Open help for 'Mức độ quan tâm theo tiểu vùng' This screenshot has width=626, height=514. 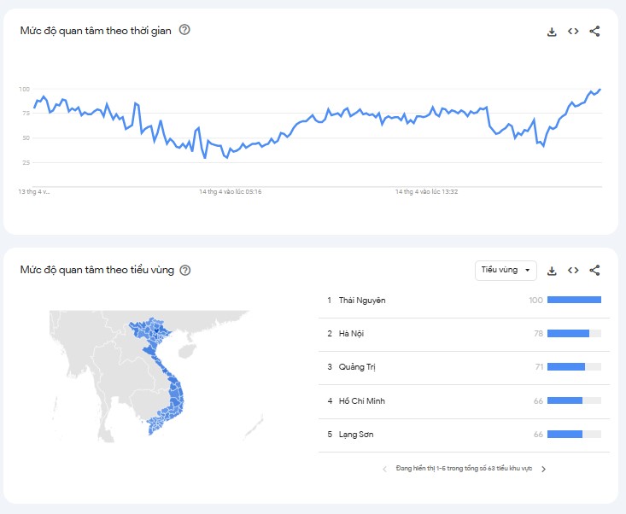tap(185, 270)
